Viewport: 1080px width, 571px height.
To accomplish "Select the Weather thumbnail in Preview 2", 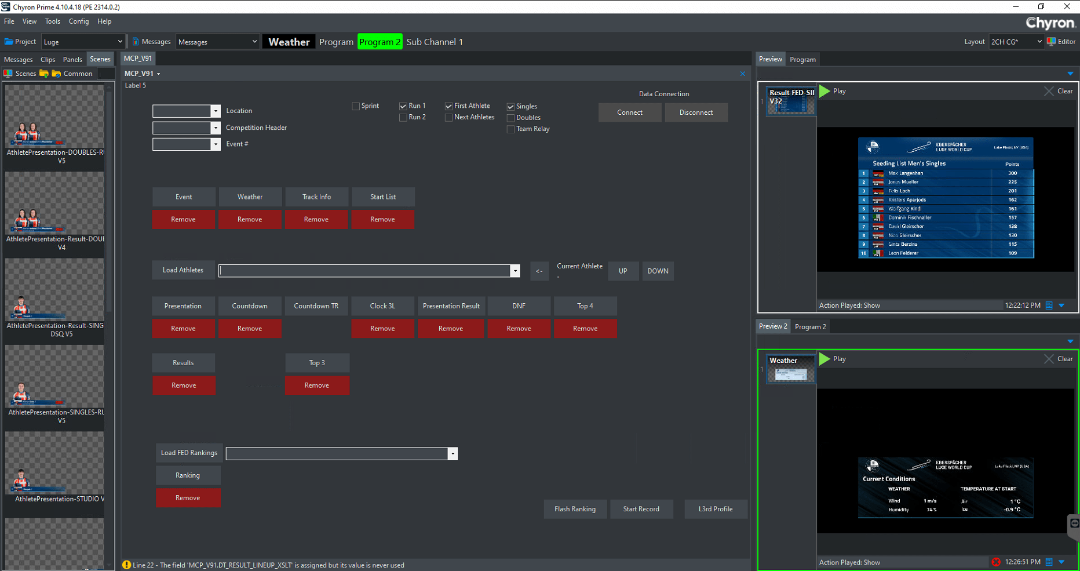I will tap(791, 369).
